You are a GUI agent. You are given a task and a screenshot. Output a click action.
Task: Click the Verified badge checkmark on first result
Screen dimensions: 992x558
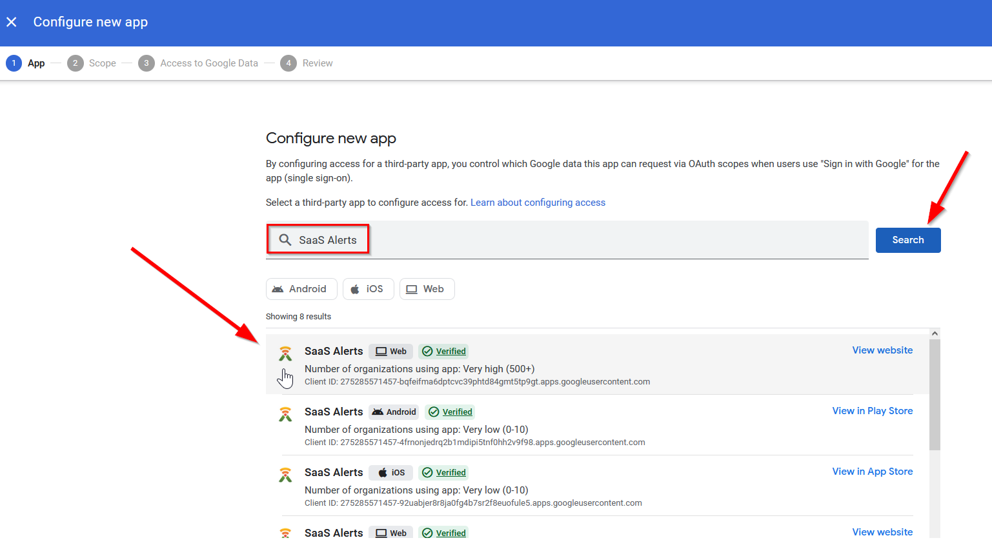point(426,351)
